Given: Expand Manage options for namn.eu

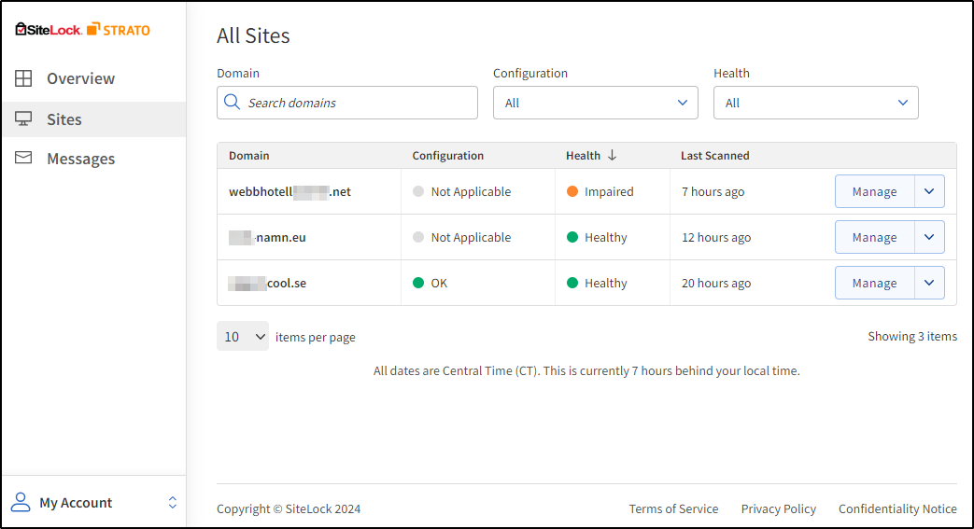Looking at the screenshot, I should 929,237.
